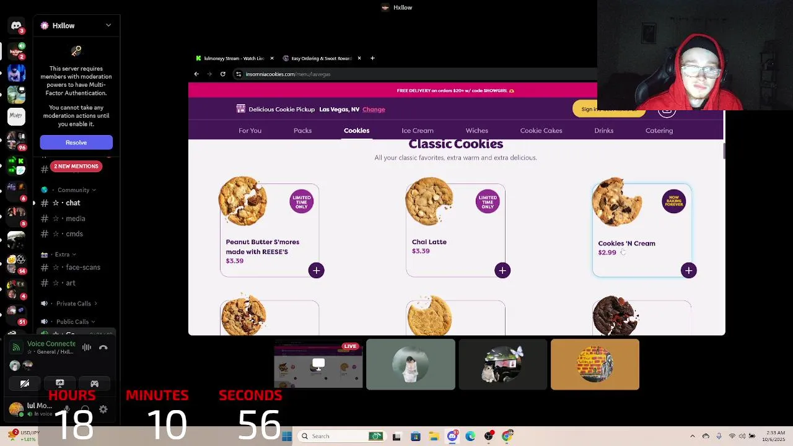
Task: Reload the Insomnia Cookies page
Action: [x=223, y=74]
